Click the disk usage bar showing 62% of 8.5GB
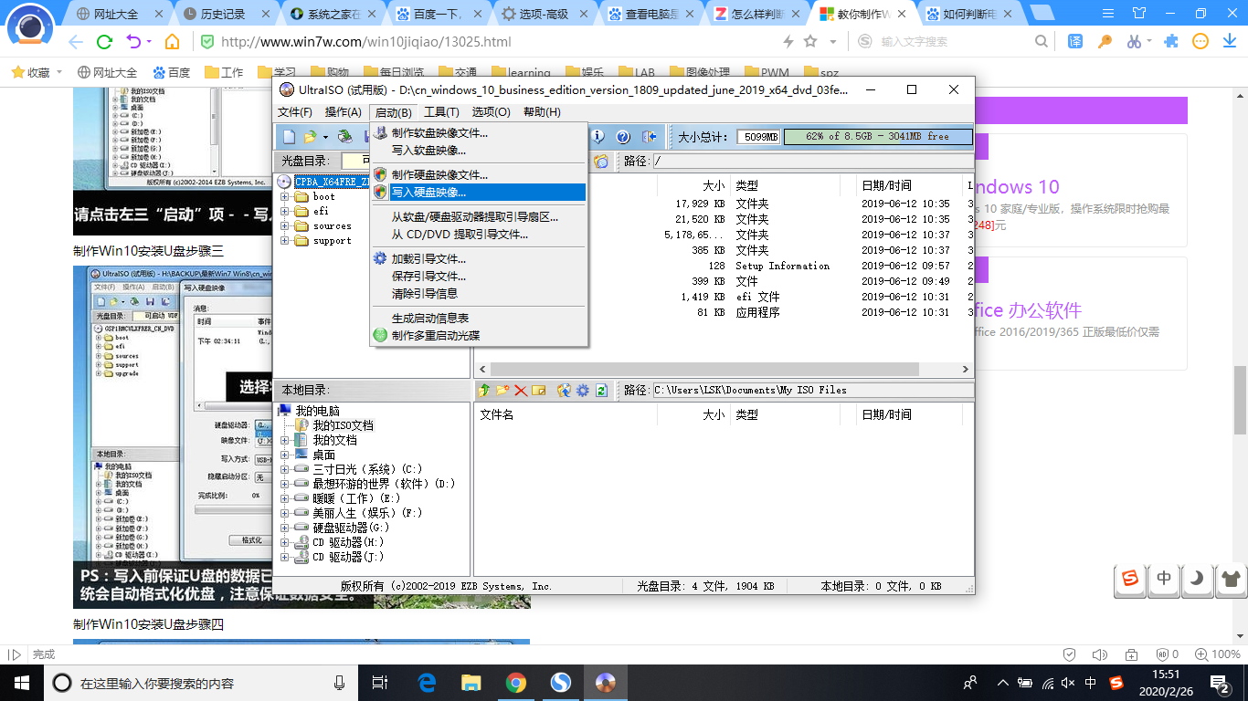 (x=877, y=136)
